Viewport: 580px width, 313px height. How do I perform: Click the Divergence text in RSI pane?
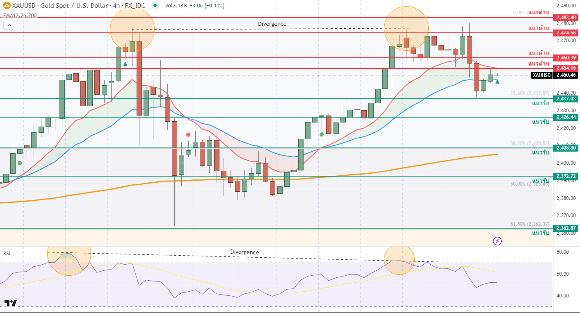coord(244,252)
